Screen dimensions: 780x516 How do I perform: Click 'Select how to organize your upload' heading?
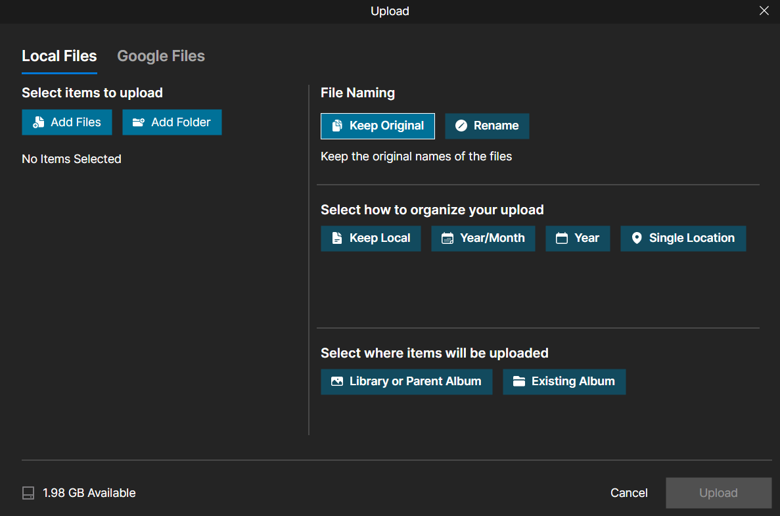432,210
